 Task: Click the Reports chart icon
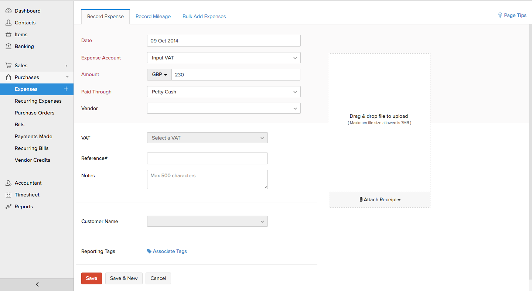click(x=8, y=207)
